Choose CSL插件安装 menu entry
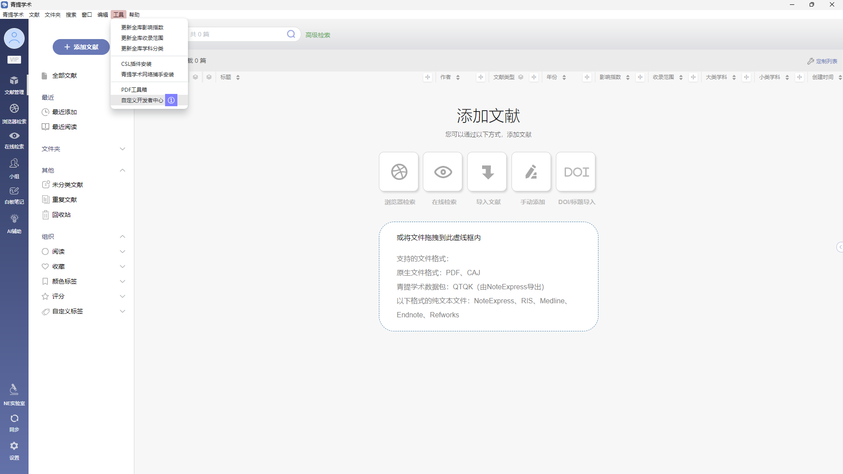 (x=136, y=64)
